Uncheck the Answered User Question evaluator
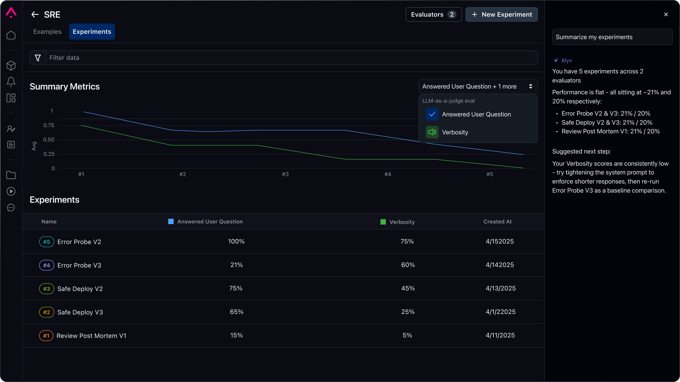680x382 pixels. 432,114
